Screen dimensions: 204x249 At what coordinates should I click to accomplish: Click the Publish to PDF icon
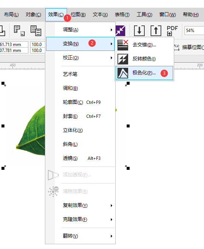point(172,31)
